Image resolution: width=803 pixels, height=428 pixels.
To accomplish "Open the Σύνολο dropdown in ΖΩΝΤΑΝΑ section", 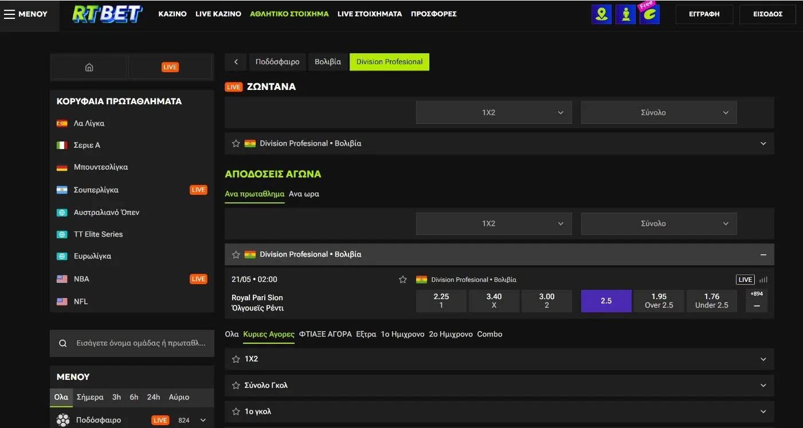I will (x=659, y=112).
